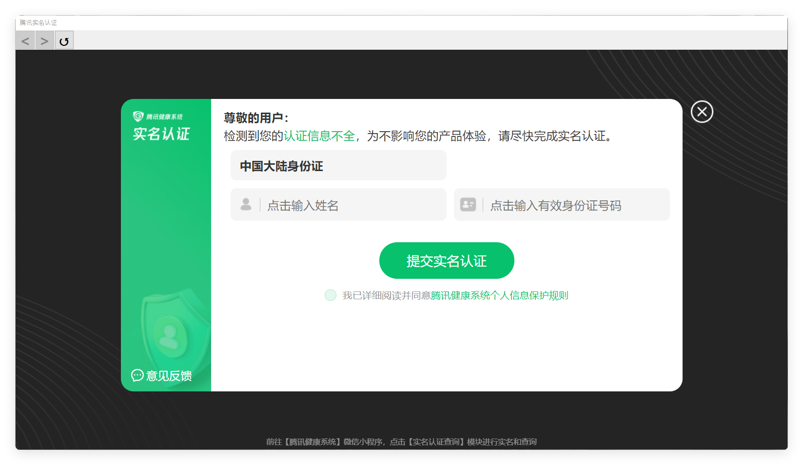This screenshot has width=803, height=465.
Task: Close the real-name verification dialog
Action: 702,112
